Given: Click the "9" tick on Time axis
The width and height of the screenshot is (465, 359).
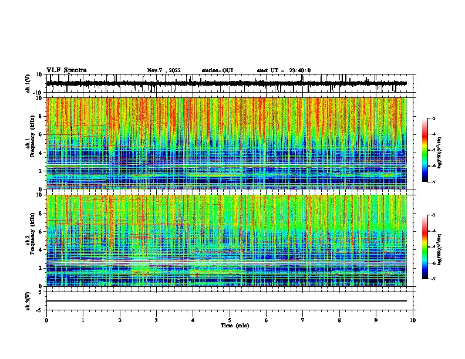Looking at the screenshot, I should coord(376,320).
